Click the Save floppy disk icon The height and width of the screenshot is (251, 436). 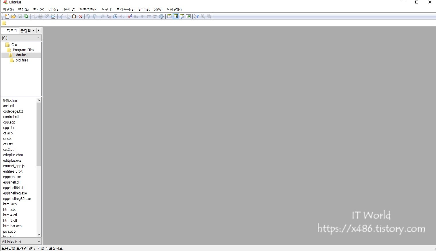20,16
